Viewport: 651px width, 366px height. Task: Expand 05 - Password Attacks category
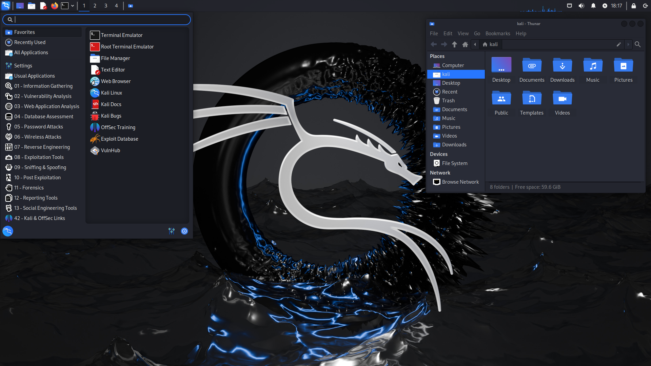click(39, 127)
